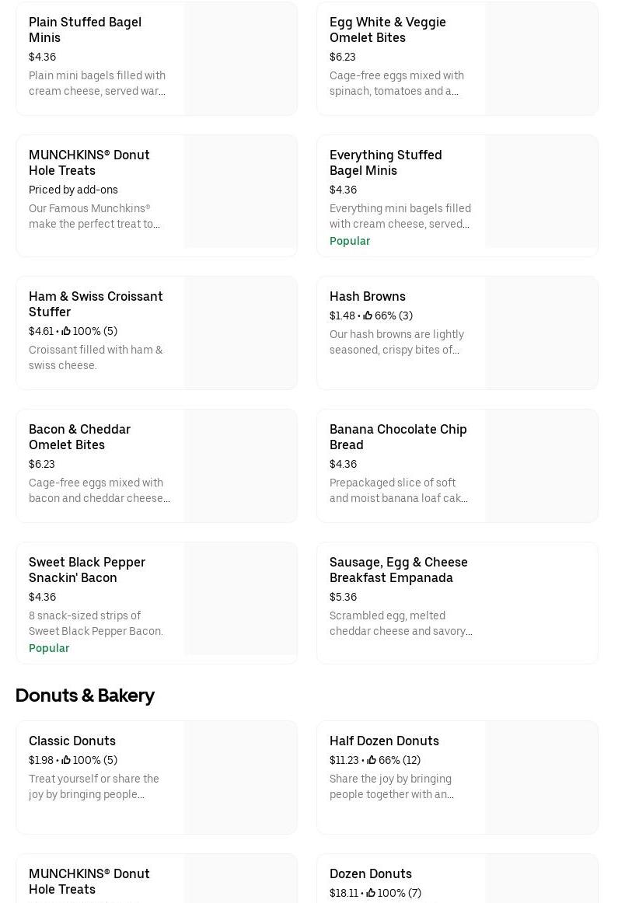The image size is (625, 903).
Task: Click Popular tag on Everything Stuffed Bagel Minis
Action: [x=350, y=241]
